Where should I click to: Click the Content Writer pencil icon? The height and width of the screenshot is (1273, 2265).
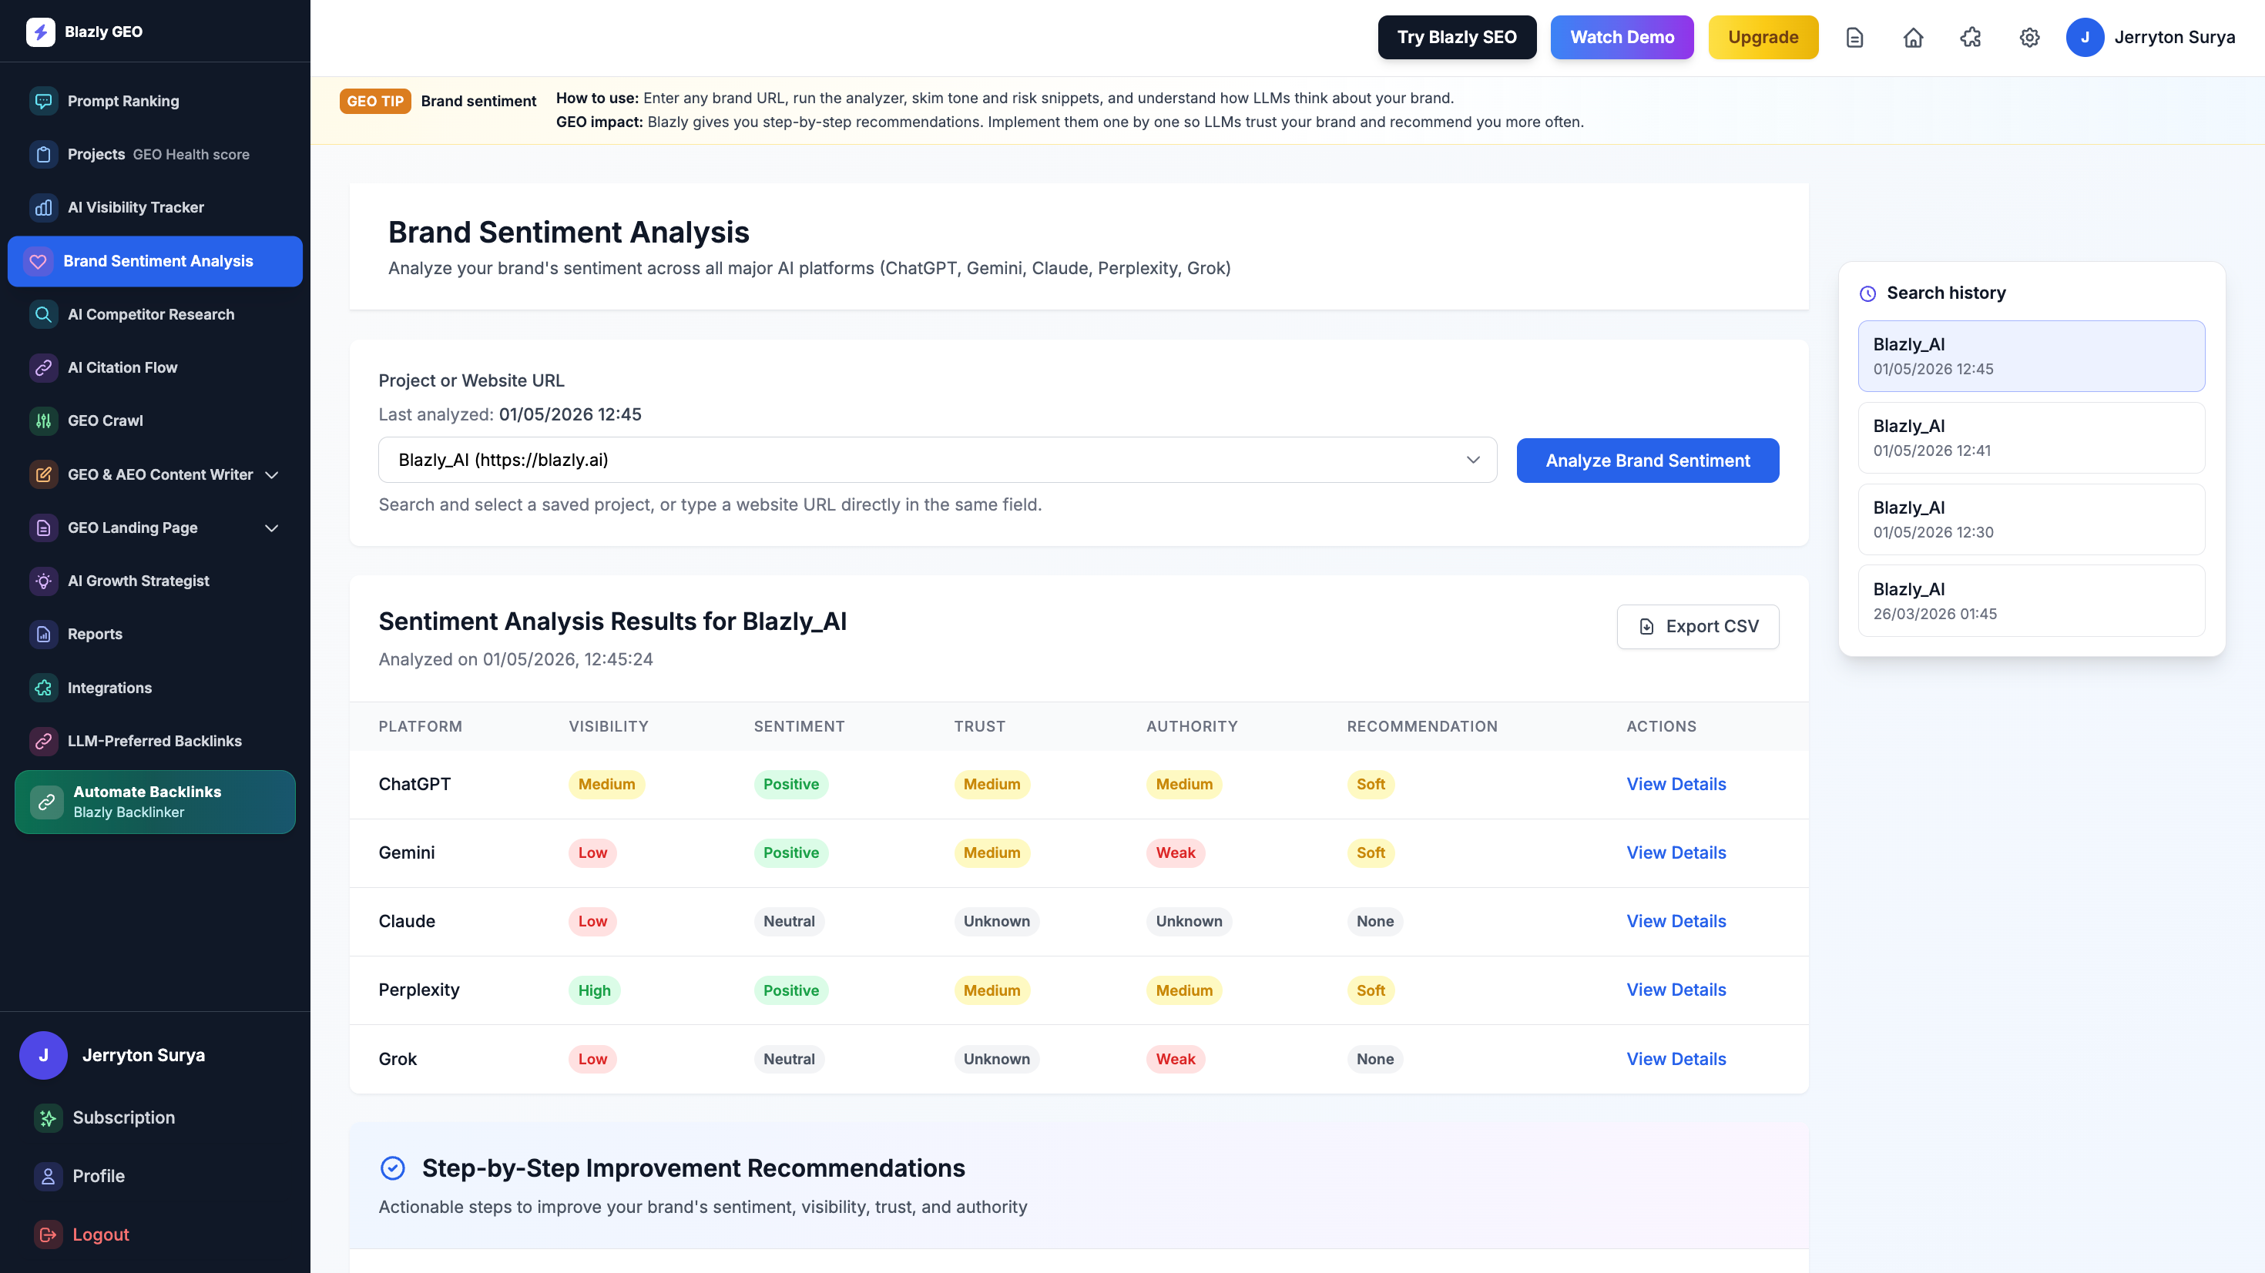(x=43, y=474)
